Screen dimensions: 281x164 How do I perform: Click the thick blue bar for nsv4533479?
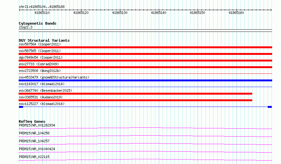click(x=145, y=80)
